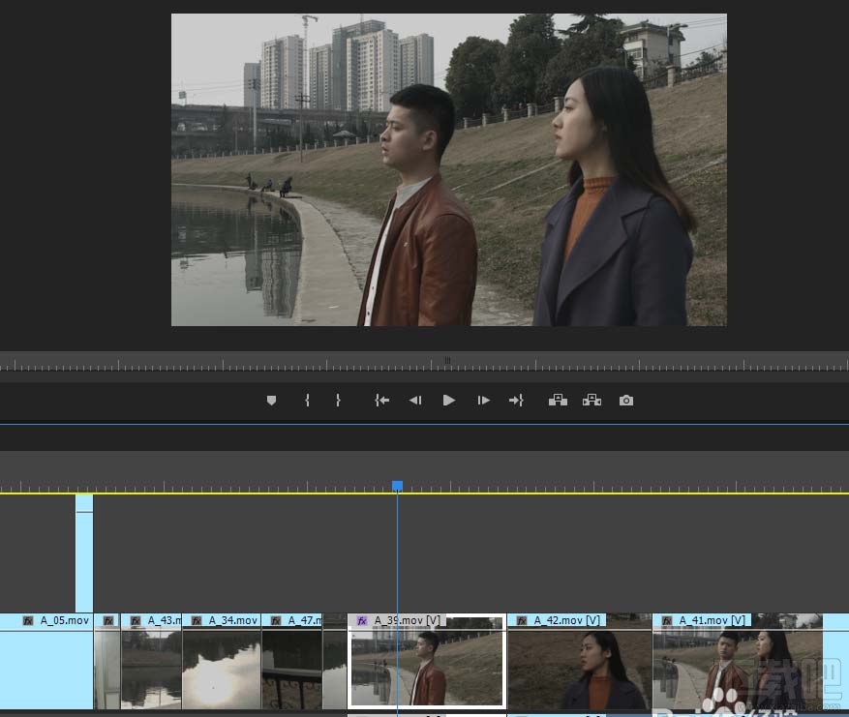This screenshot has width=849, height=717.
Task: Click the Mark Out bracket icon
Action: (338, 401)
